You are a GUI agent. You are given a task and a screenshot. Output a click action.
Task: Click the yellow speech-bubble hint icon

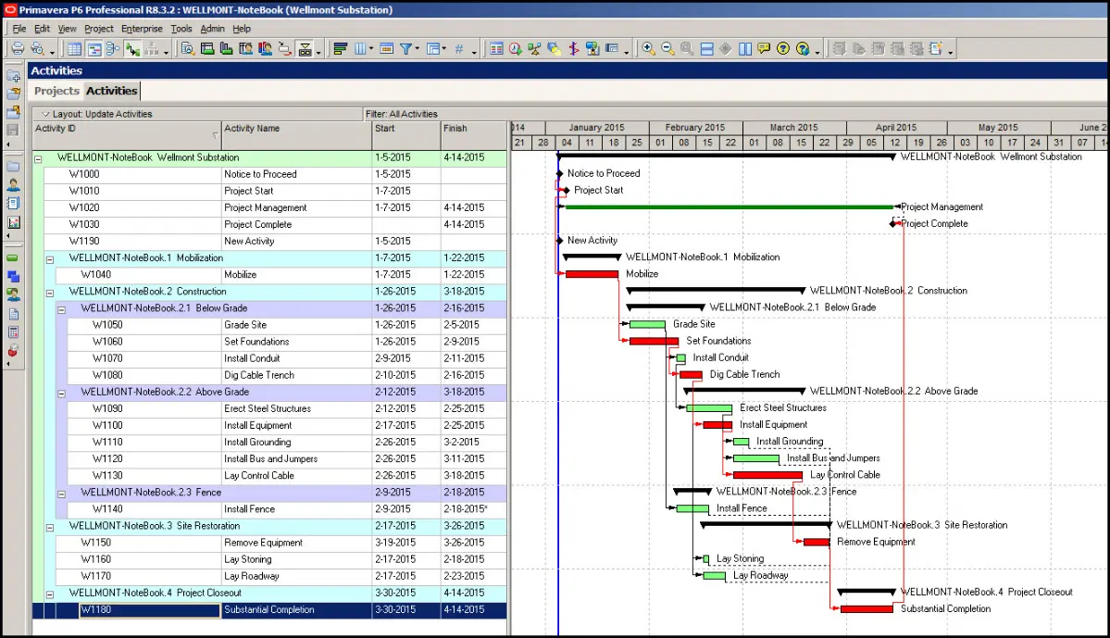coord(764,49)
